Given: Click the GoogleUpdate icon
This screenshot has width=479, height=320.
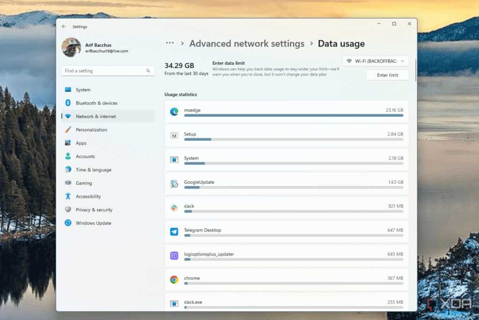Looking at the screenshot, I should [x=174, y=184].
